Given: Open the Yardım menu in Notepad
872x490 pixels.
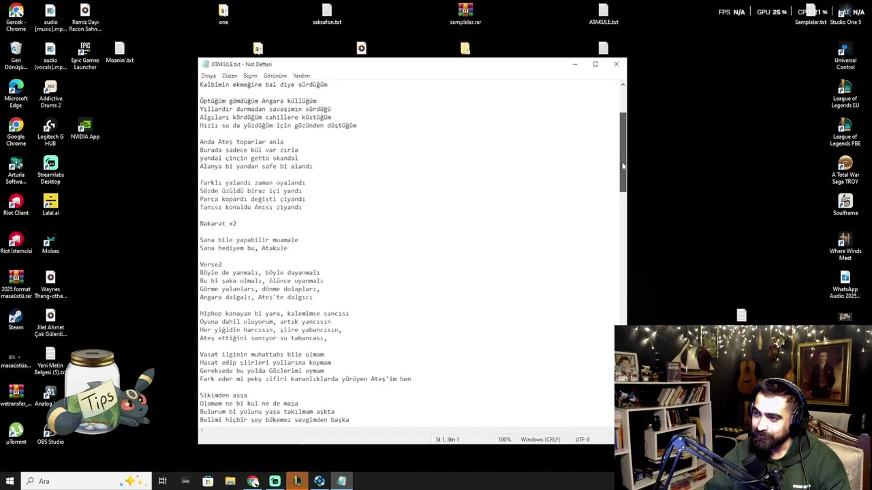Looking at the screenshot, I should tap(301, 76).
